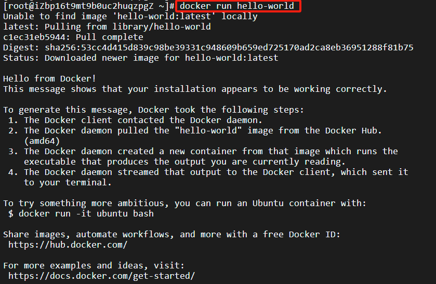The width and height of the screenshot is (436, 284).
Task: Click the root@ shell prompt text
Action: click(88, 6)
